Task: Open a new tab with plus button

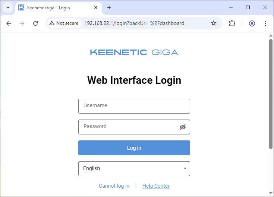Action: pyautogui.click(x=109, y=8)
